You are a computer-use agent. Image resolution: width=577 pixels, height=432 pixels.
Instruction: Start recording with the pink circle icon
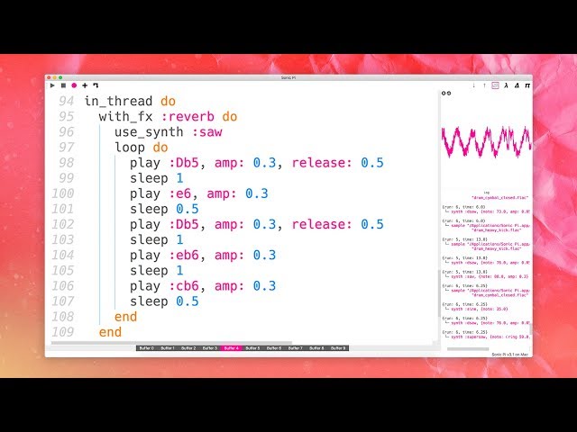click(x=74, y=85)
